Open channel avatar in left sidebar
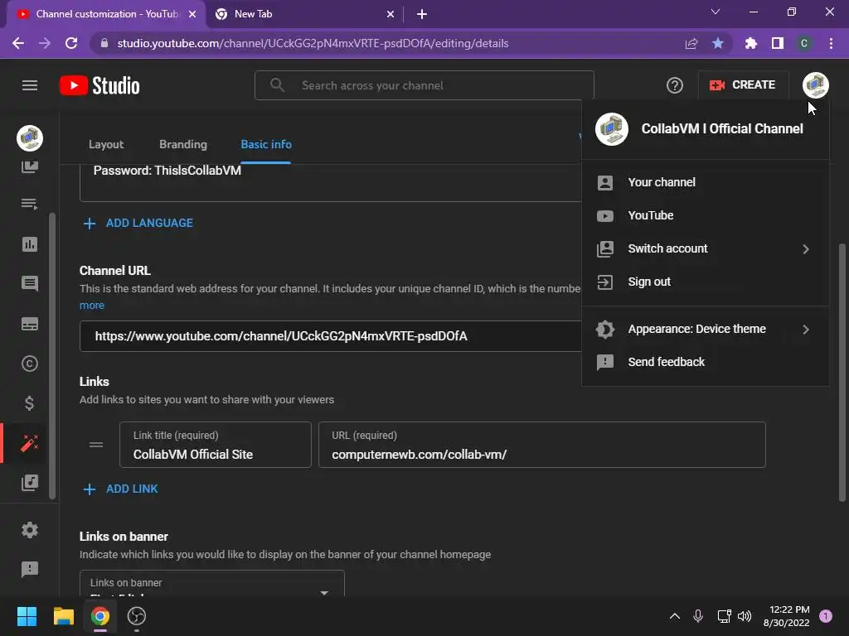The height and width of the screenshot is (636, 849). [30, 138]
